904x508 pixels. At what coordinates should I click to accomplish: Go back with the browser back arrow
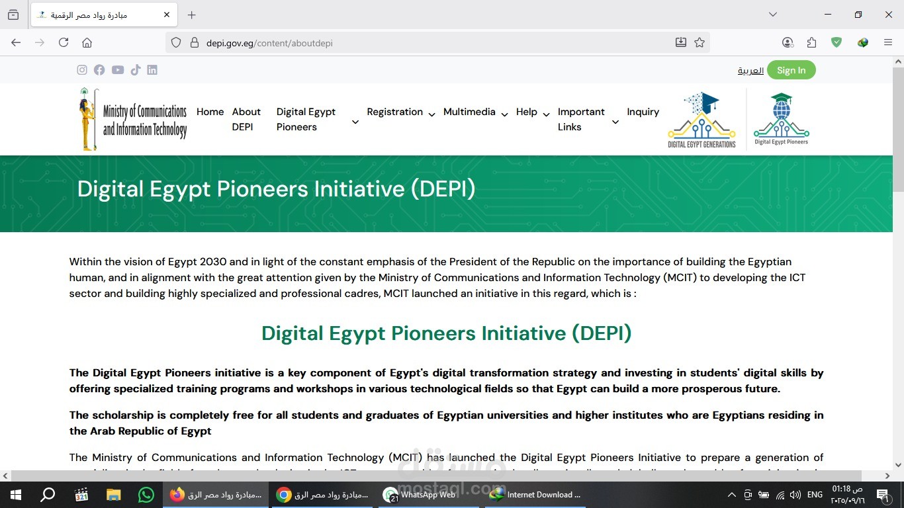pos(16,42)
